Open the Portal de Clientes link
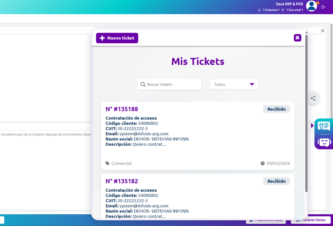Image resolution: width=333 pixels, height=226 pixels. pos(310,220)
